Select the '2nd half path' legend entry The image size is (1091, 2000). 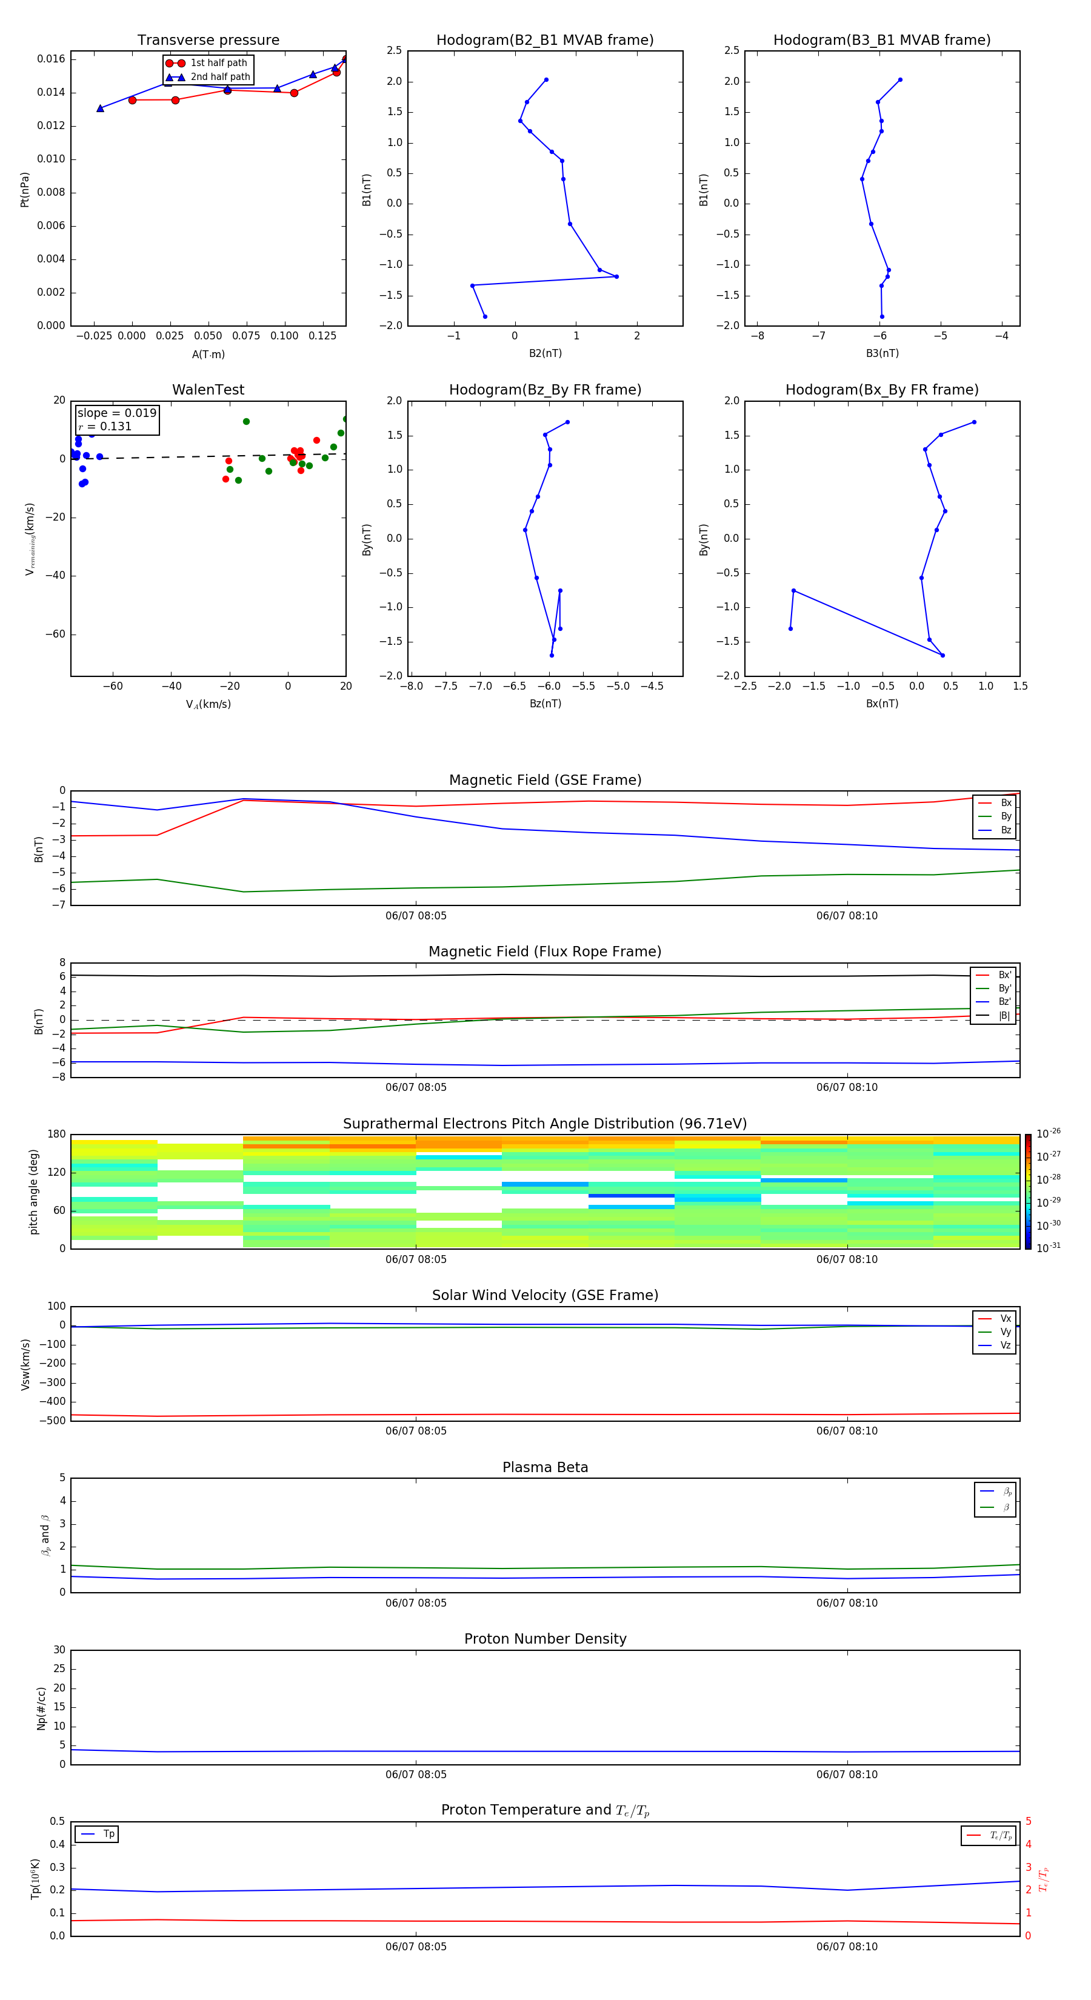click(208, 77)
